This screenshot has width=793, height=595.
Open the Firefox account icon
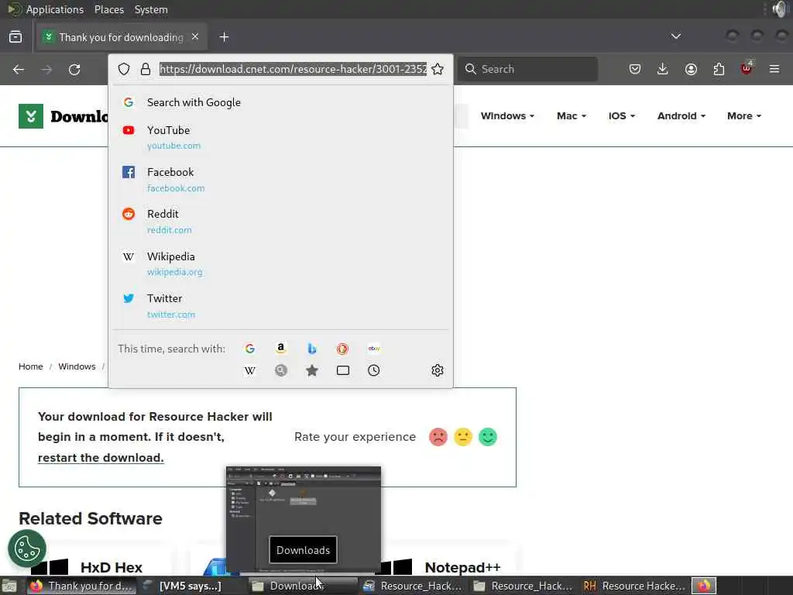pyautogui.click(x=691, y=69)
